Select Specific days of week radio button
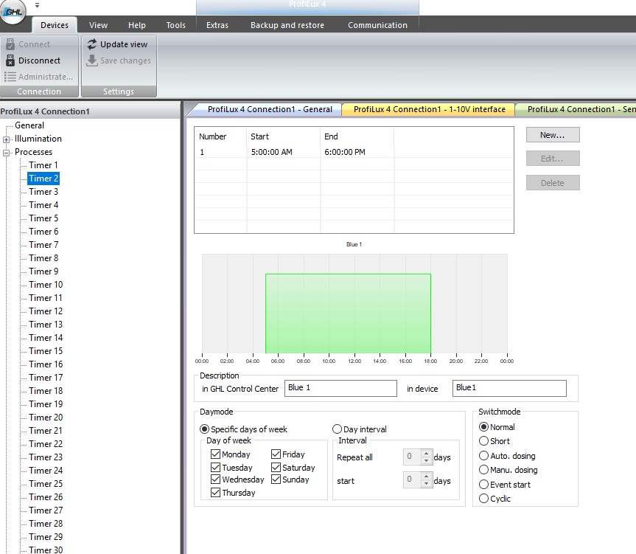 point(205,429)
